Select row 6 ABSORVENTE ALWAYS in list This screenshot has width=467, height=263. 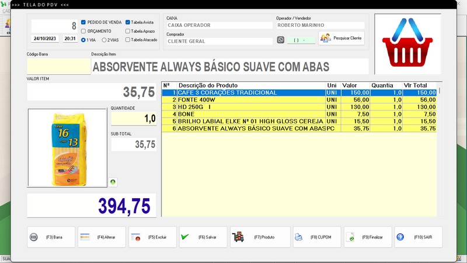(x=299, y=129)
